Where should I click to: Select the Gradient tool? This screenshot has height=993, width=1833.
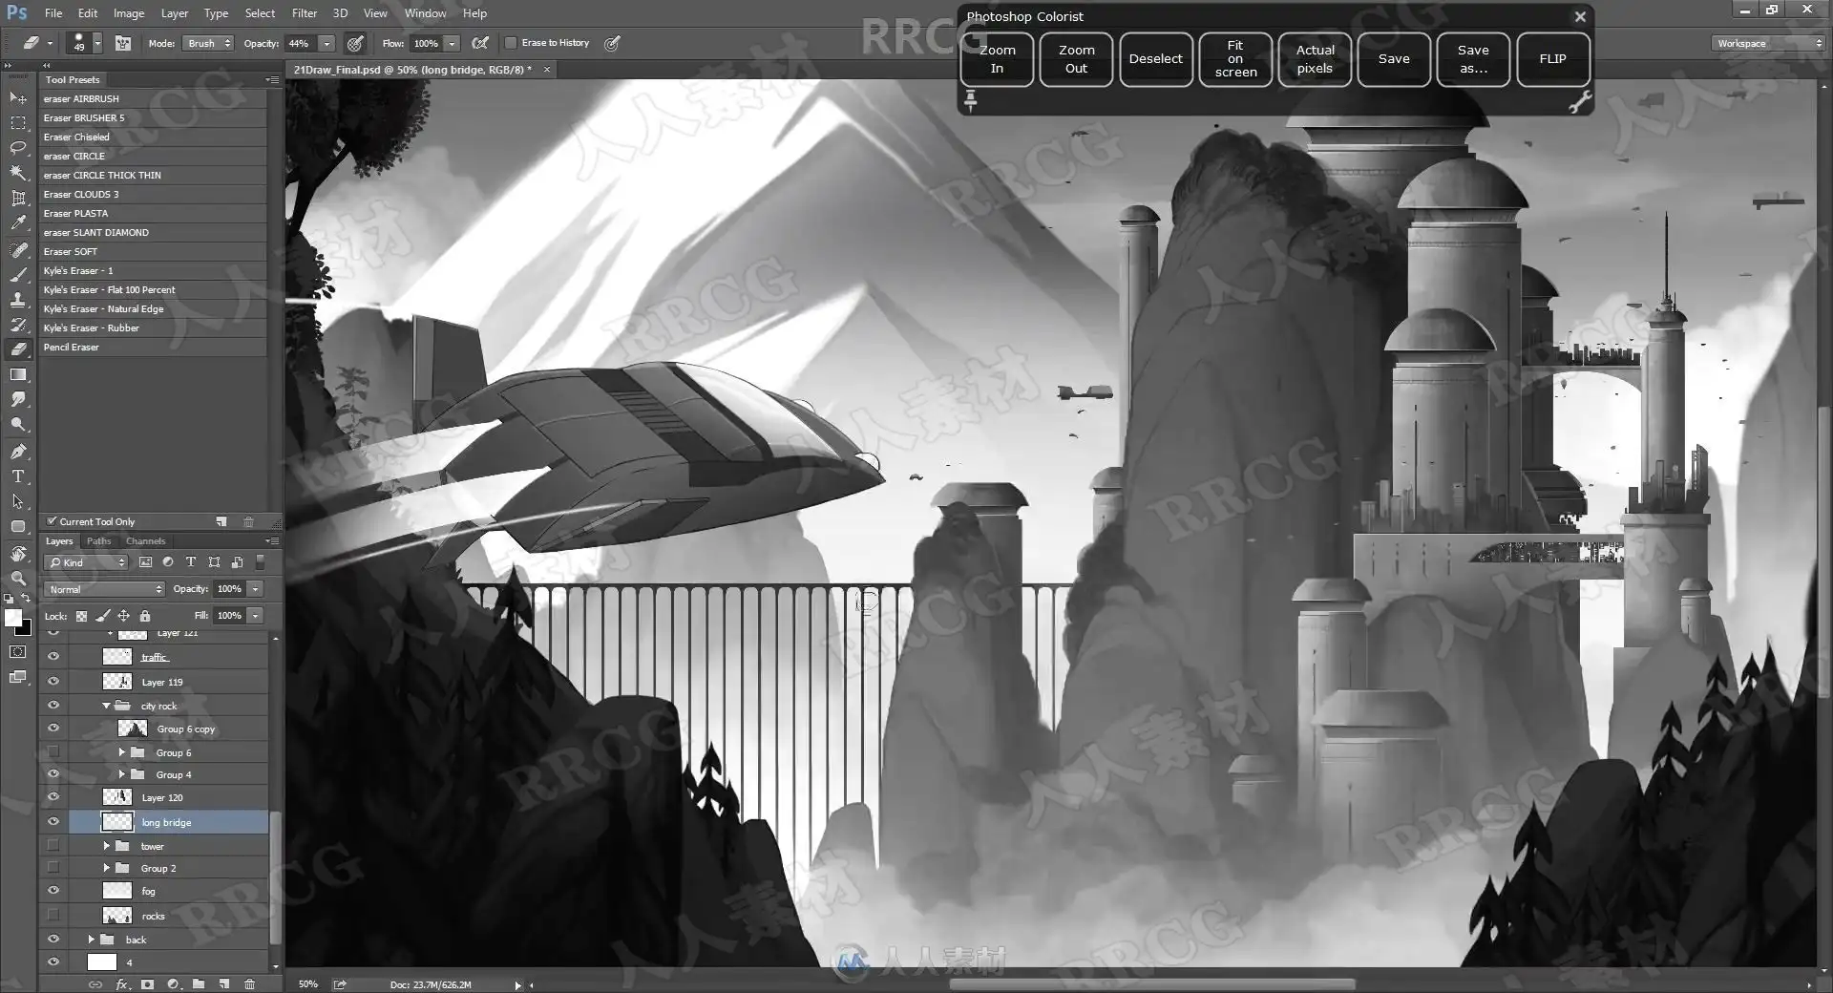tap(18, 375)
